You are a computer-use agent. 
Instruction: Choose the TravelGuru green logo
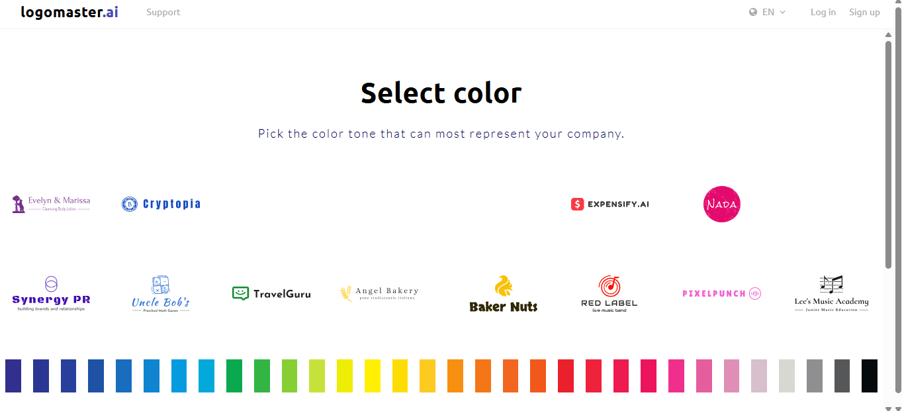click(x=271, y=293)
